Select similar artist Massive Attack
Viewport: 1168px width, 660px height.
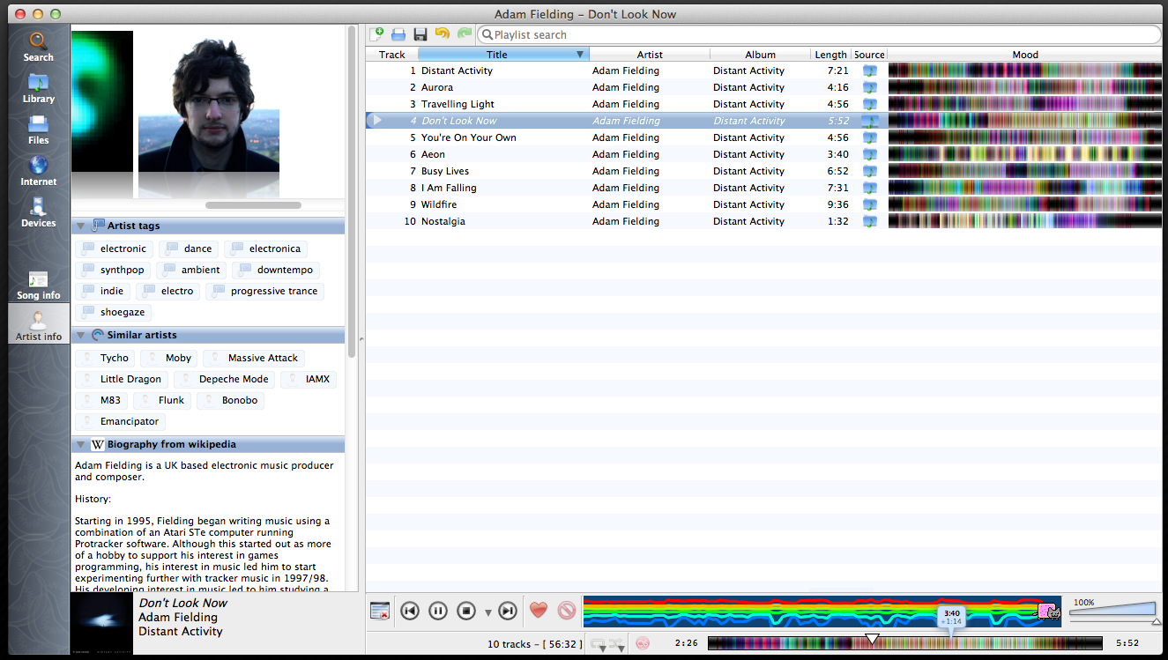[253, 358]
